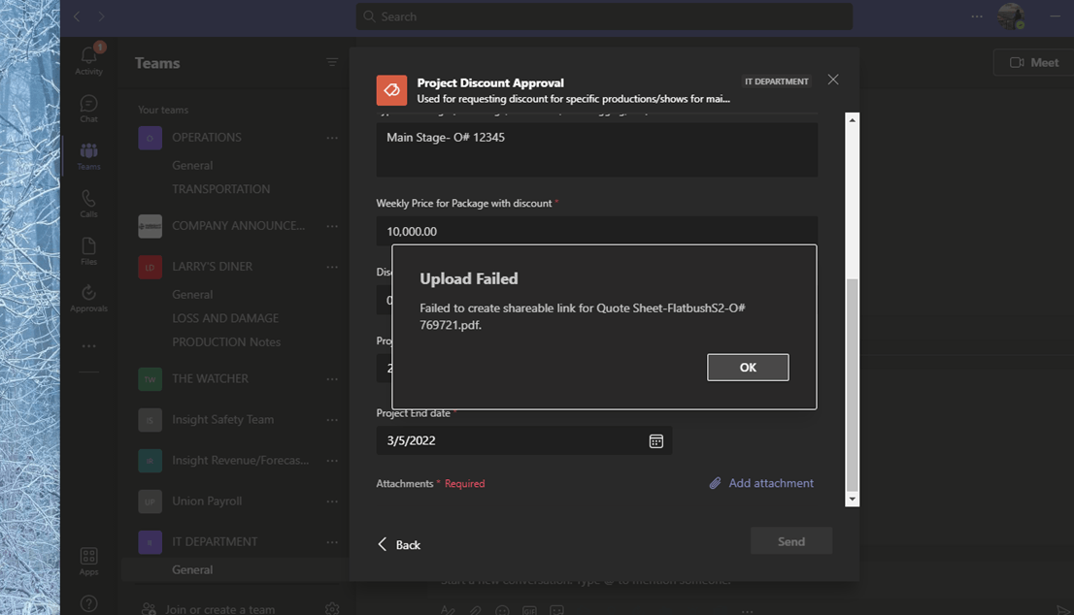Attach a file with the paperclip icon

[x=475, y=609]
